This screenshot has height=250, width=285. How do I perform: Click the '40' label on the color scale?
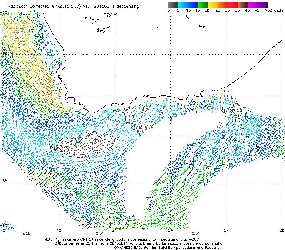coord(247,10)
